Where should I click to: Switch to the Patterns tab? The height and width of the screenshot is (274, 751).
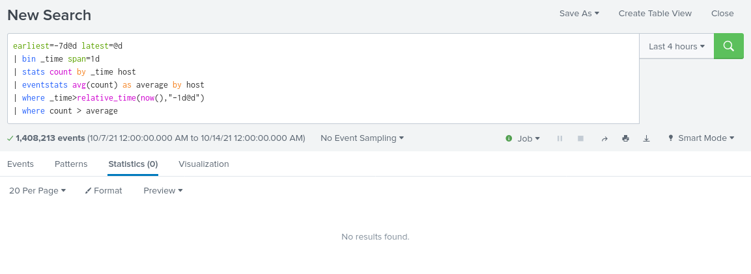tap(71, 164)
